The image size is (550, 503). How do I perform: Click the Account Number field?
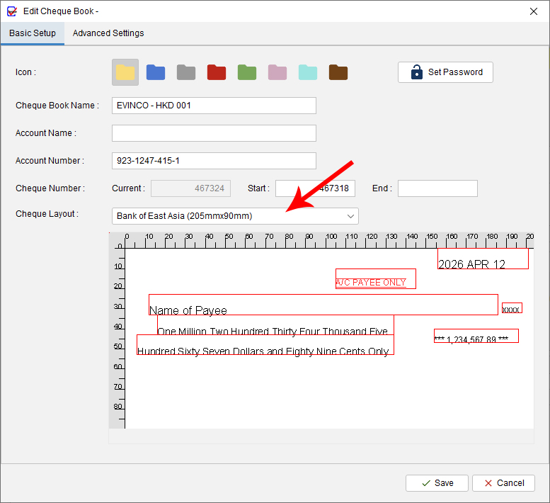tap(214, 161)
